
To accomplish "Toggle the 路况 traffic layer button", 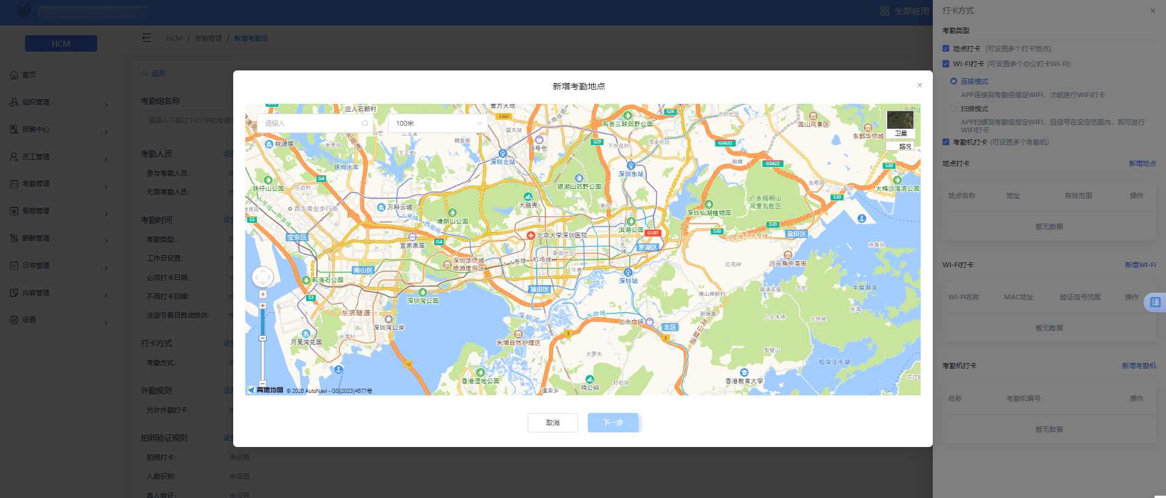I will (x=904, y=146).
